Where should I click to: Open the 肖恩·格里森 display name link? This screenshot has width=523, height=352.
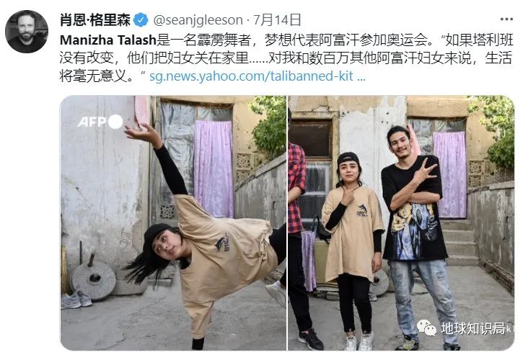95,20
